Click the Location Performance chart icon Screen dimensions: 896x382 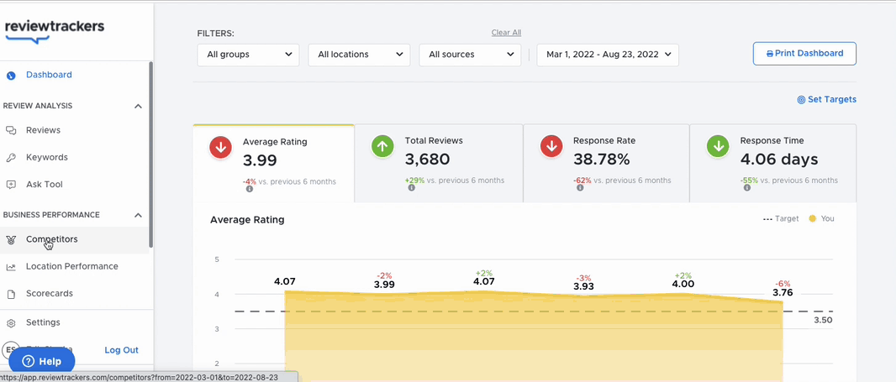click(11, 267)
